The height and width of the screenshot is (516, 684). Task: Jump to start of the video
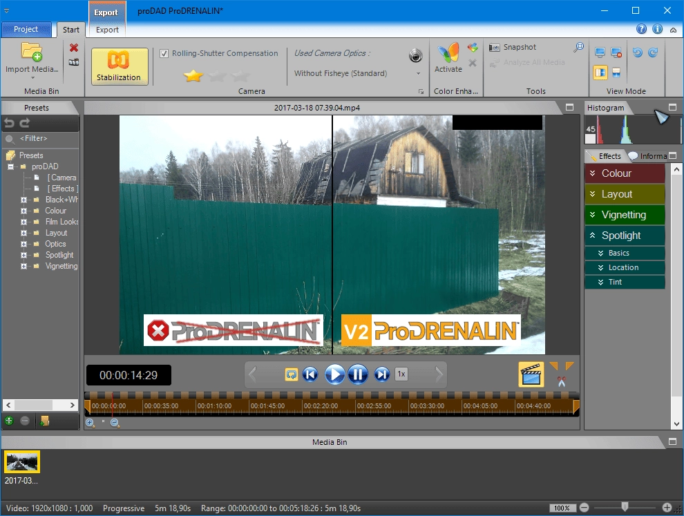pos(310,374)
